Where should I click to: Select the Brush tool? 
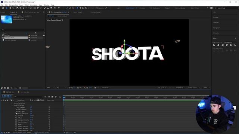pos(45,8)
